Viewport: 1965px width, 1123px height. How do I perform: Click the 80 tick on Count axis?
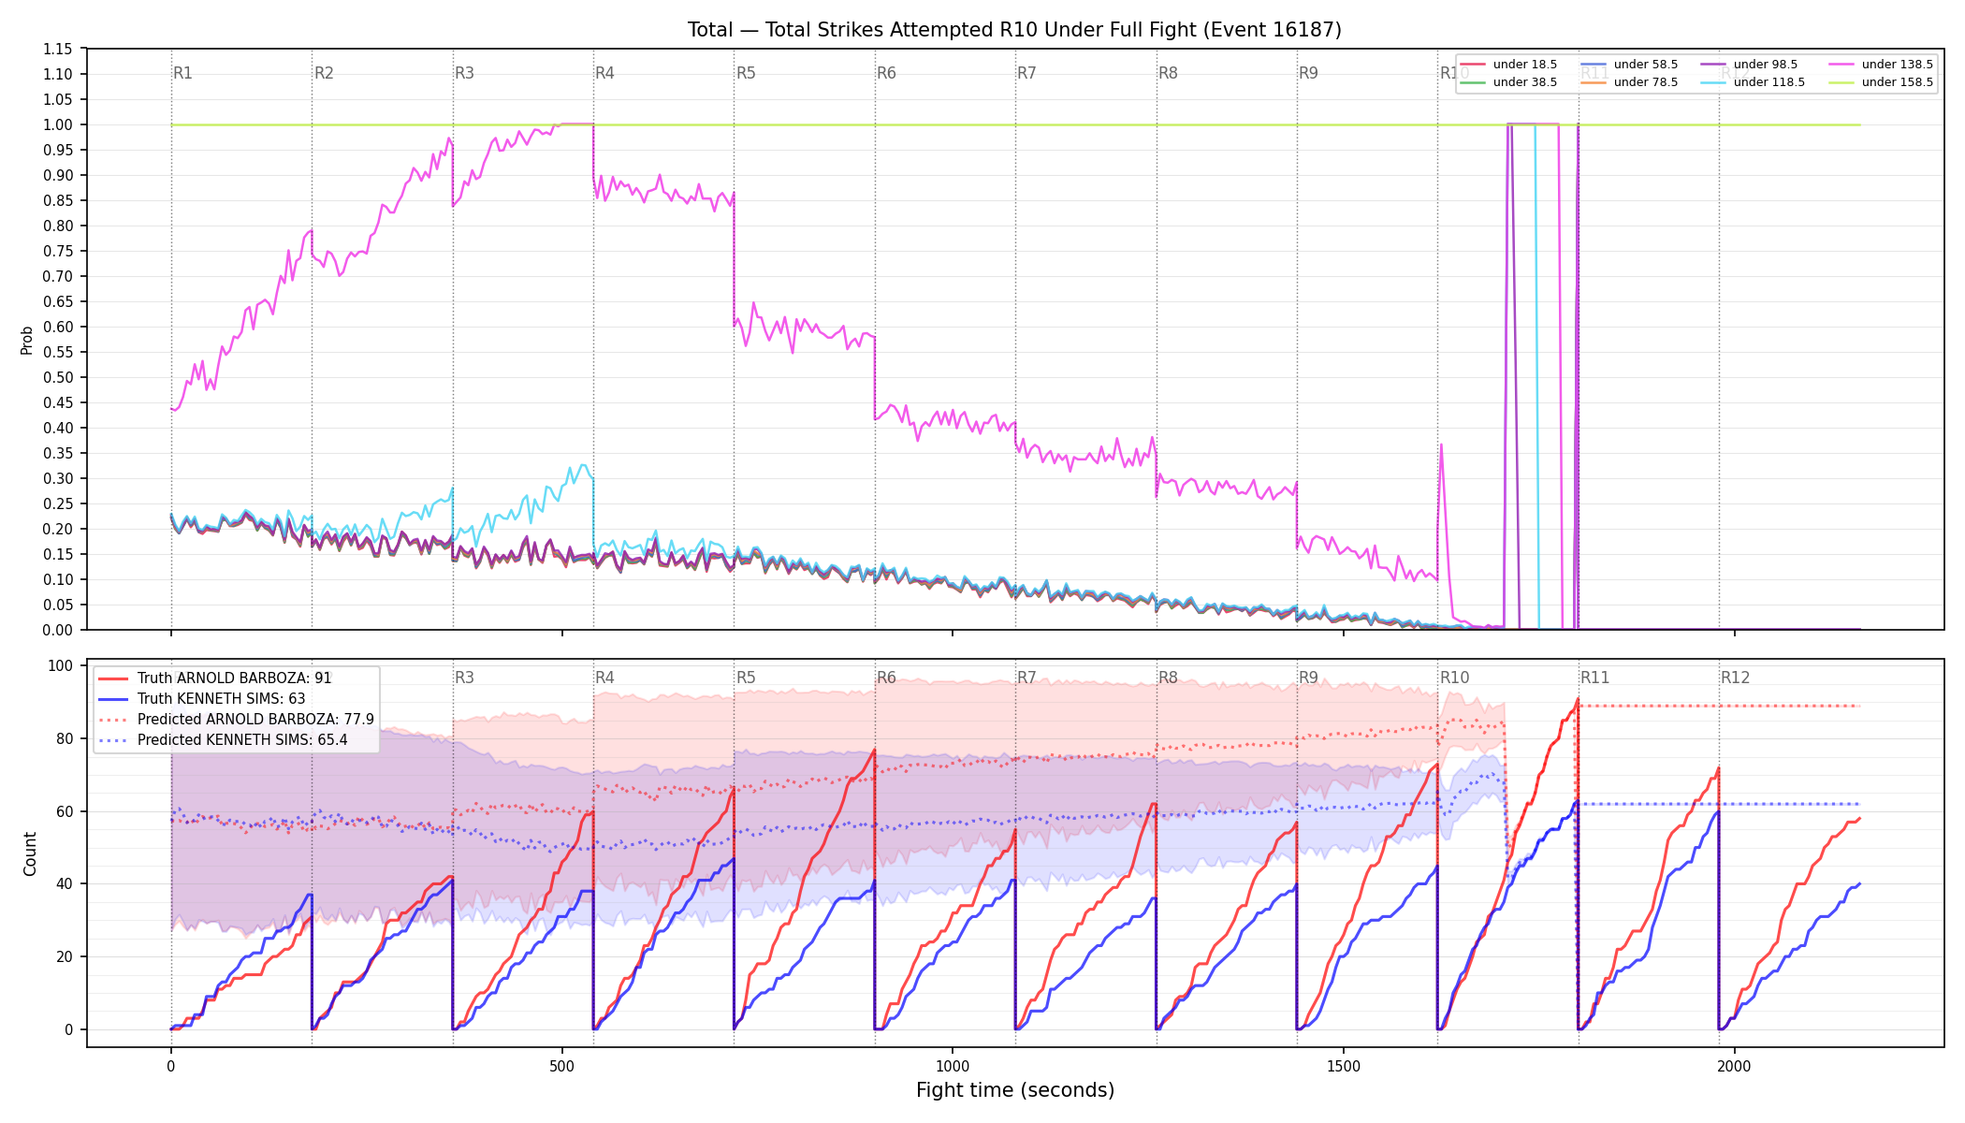(x=65, y=738)
